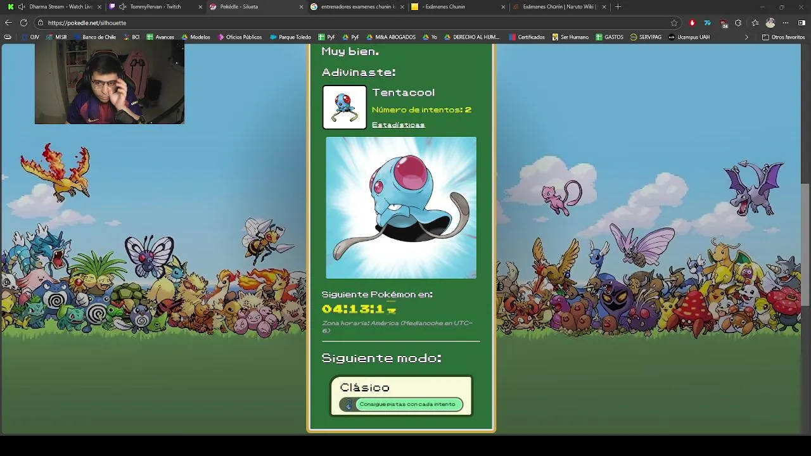Open the favorites star list icon
Viewport: 811px width, 456px height.
pyautogui.click(x=755, y=23)
